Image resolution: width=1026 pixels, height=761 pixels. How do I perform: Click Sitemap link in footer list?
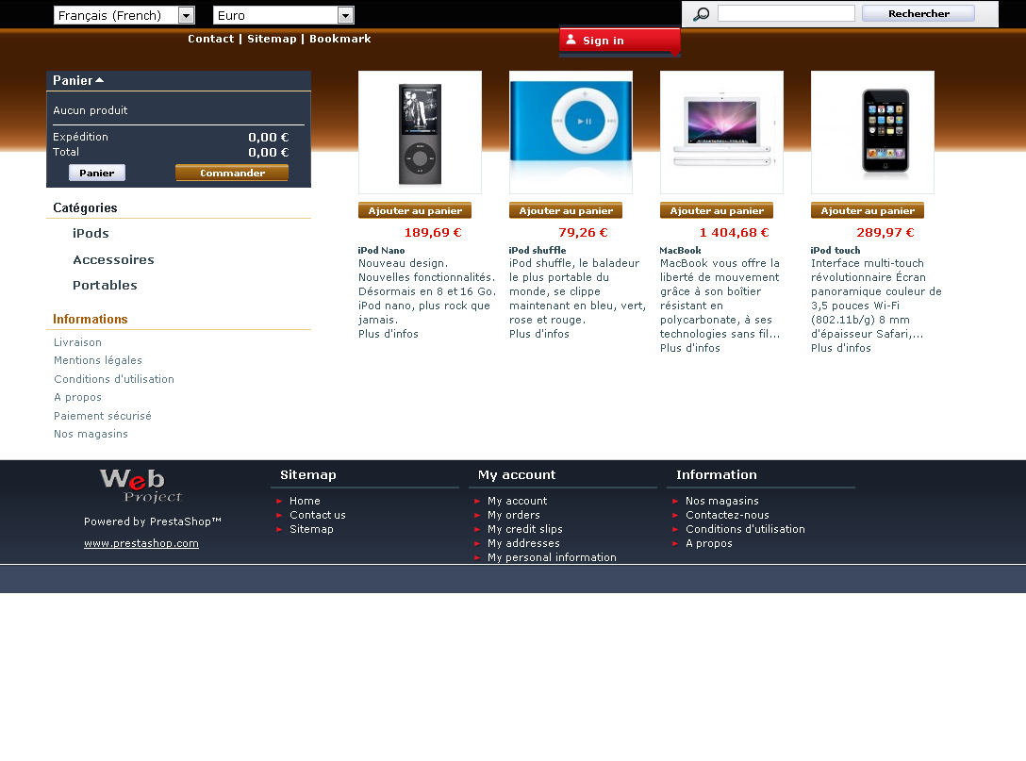click(311, 529)
